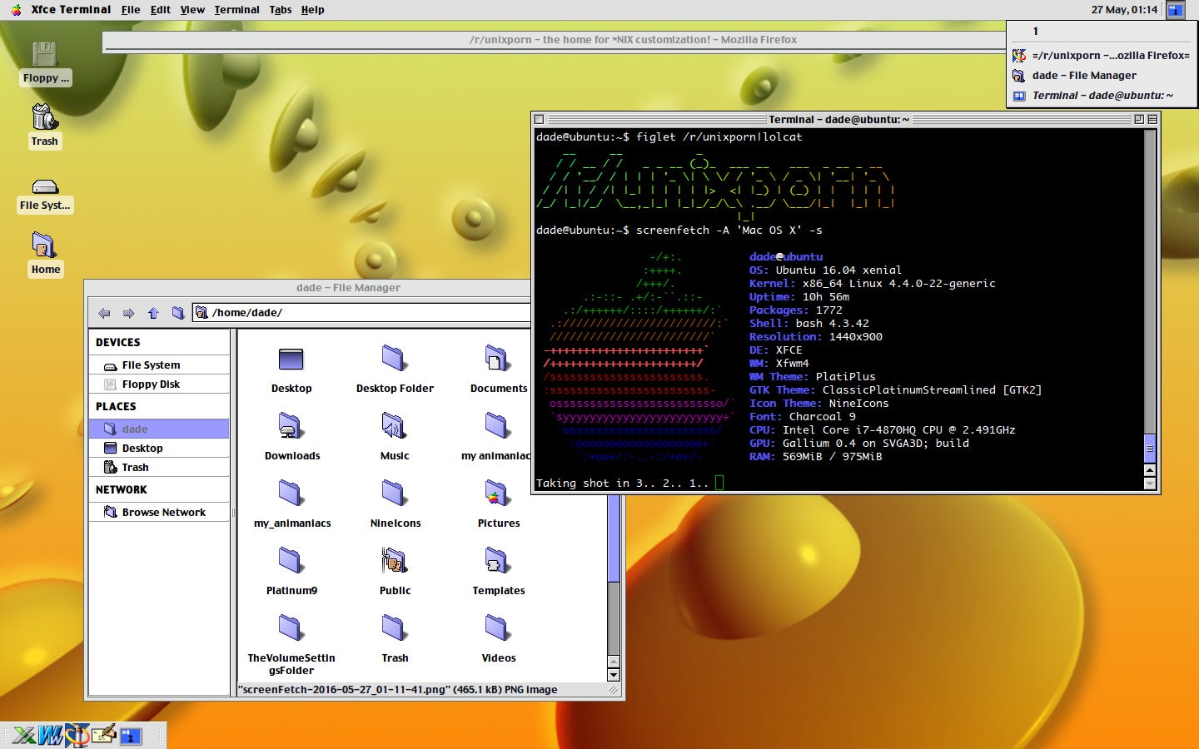Click the forward arrow in File Manager toolbar
1199x749 pixels.
(x=129, y=313)
